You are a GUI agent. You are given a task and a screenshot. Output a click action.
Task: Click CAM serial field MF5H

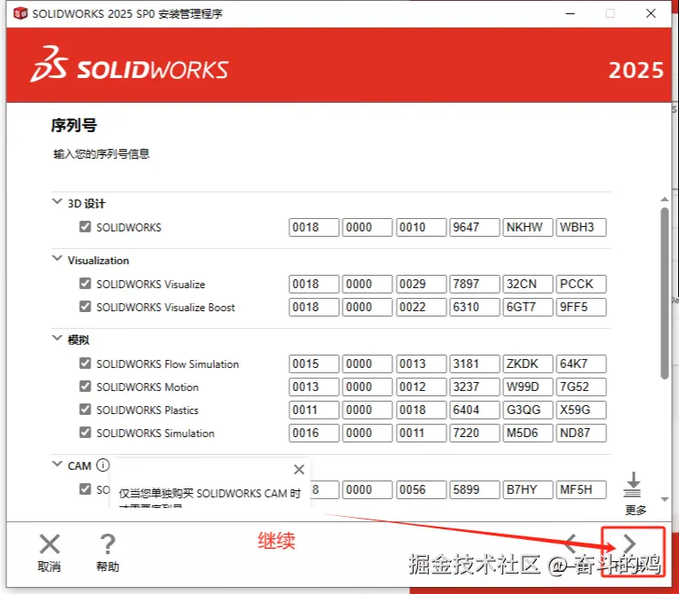(581, 489)
